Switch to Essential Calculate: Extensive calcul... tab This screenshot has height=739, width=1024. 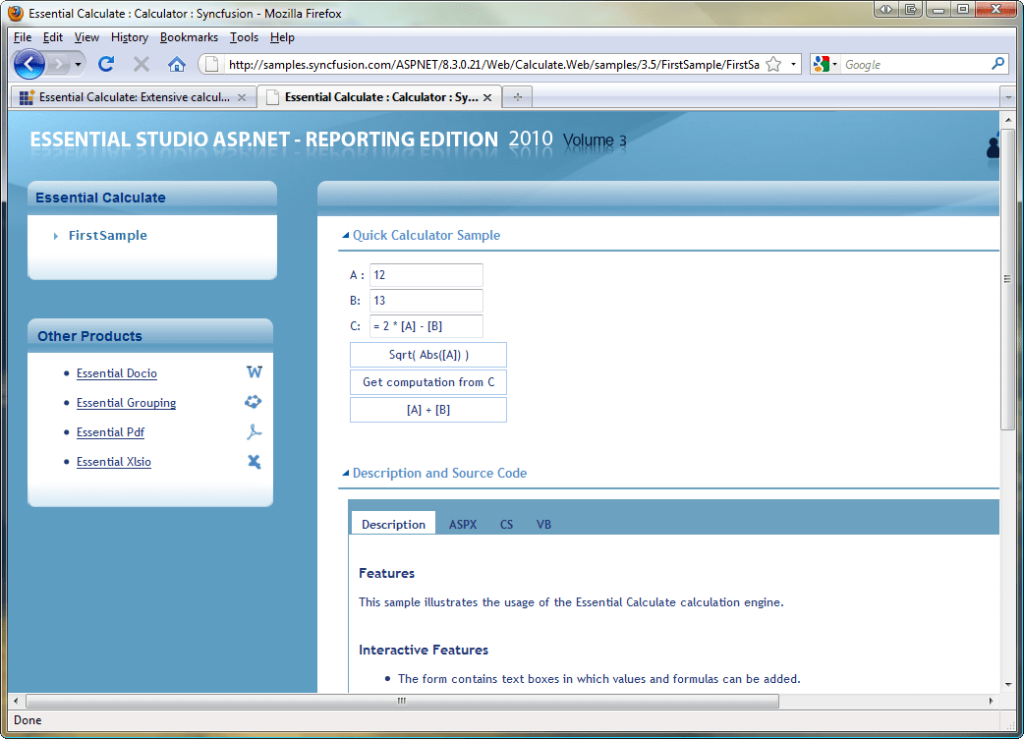coord(133,97)
